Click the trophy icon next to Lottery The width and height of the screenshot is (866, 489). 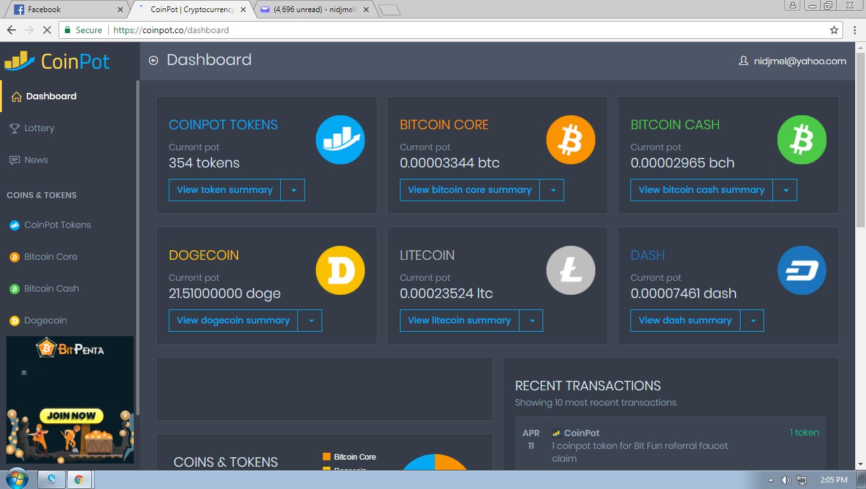point(15,128)
